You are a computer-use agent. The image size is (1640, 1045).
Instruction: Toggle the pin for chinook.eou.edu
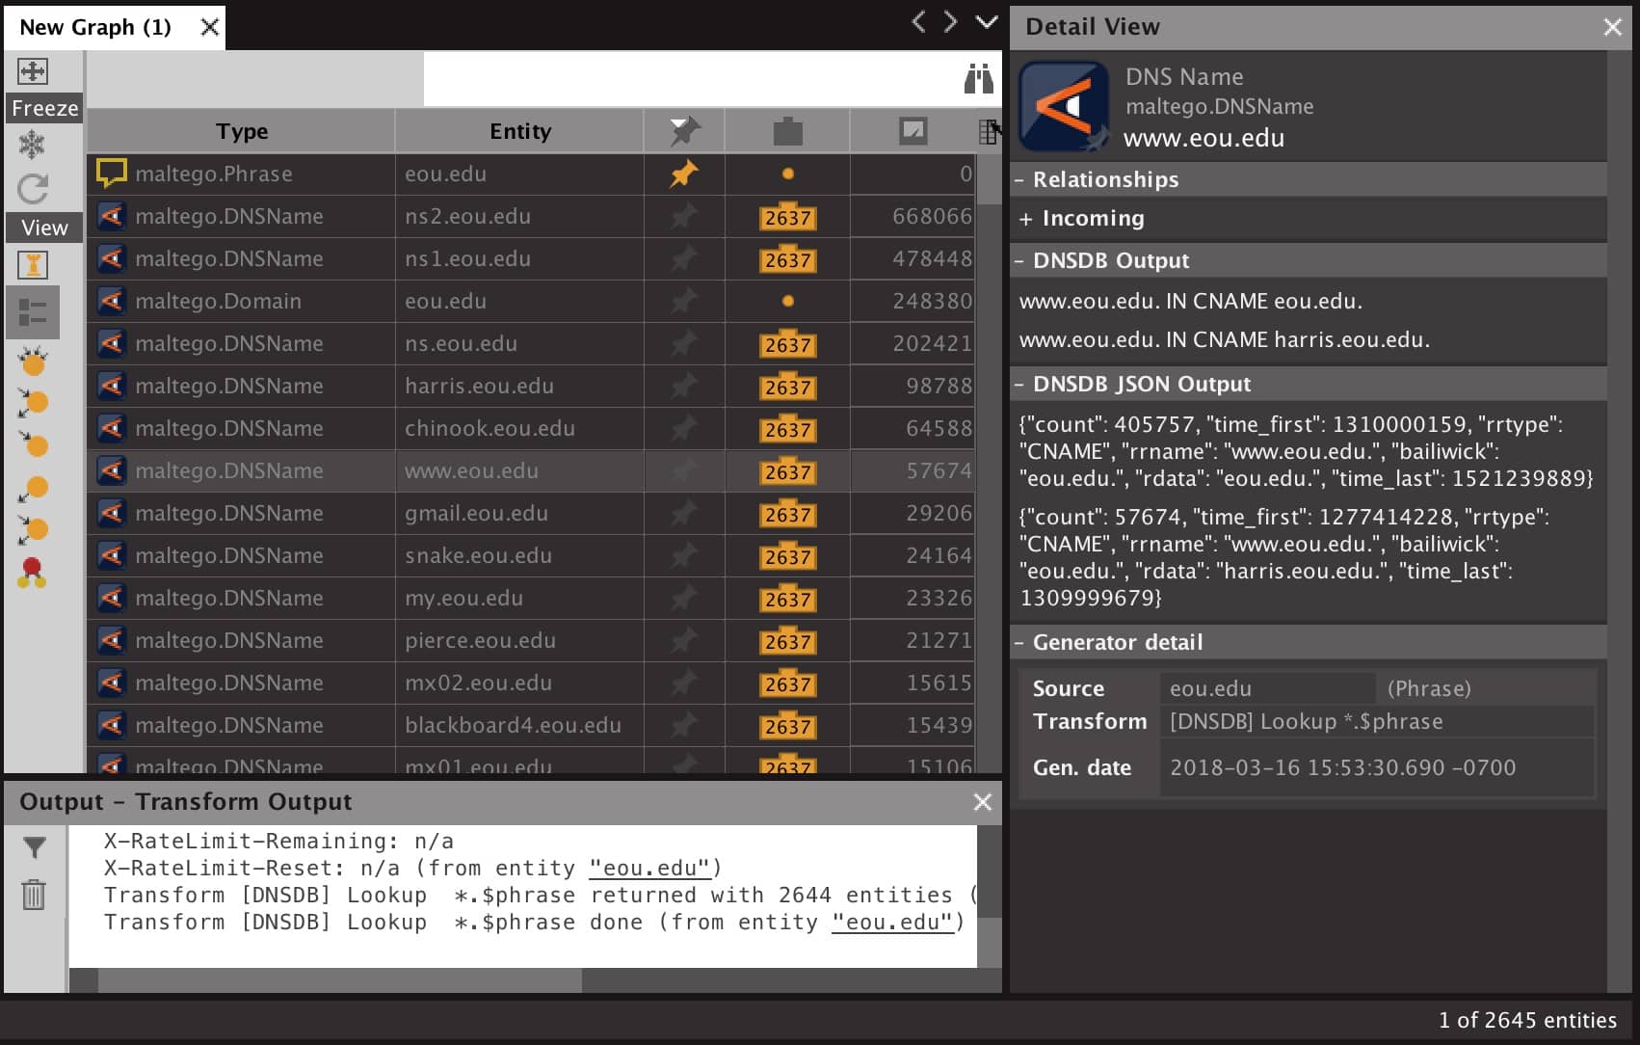click(x=683, y=428)
